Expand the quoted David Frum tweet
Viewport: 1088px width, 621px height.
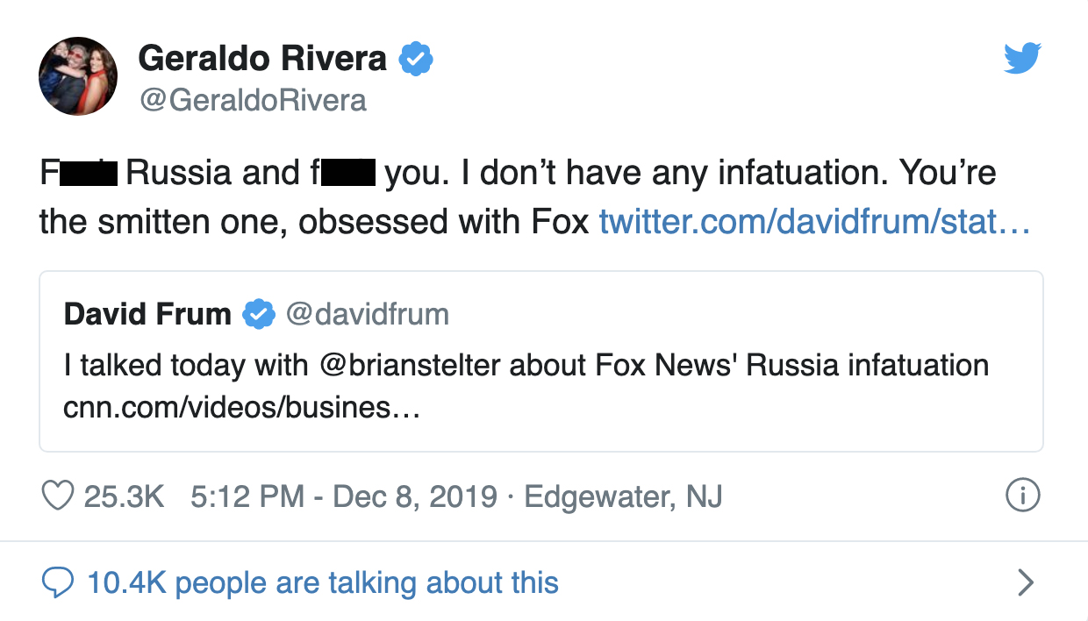coord(544,361)
